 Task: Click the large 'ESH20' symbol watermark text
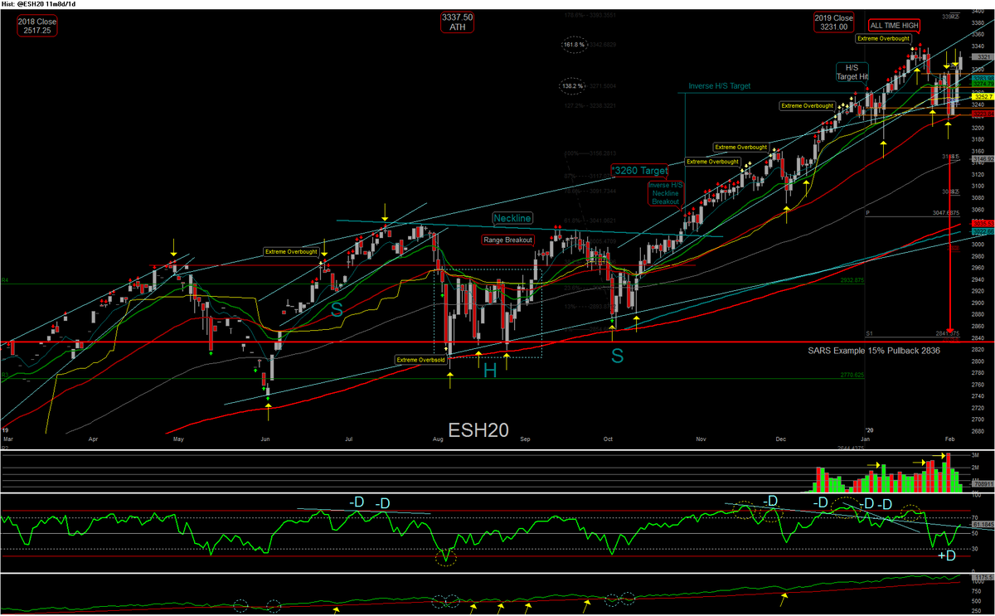[x=479, y=430]
